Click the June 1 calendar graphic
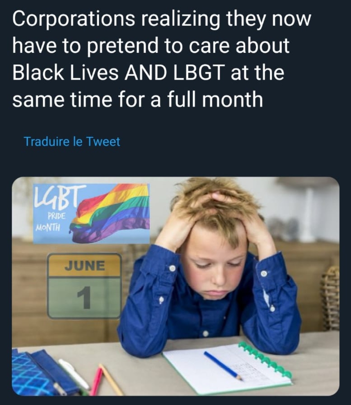The height and width of the screenshot is (405, 351). tap(84, 286)
